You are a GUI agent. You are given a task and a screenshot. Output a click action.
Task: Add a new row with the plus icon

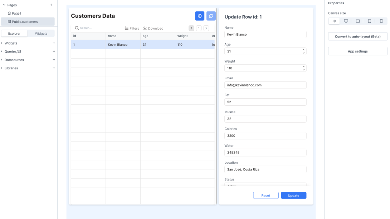tap(200, 16)
